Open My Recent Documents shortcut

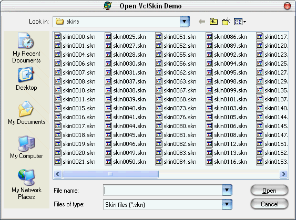coord(26,48)
